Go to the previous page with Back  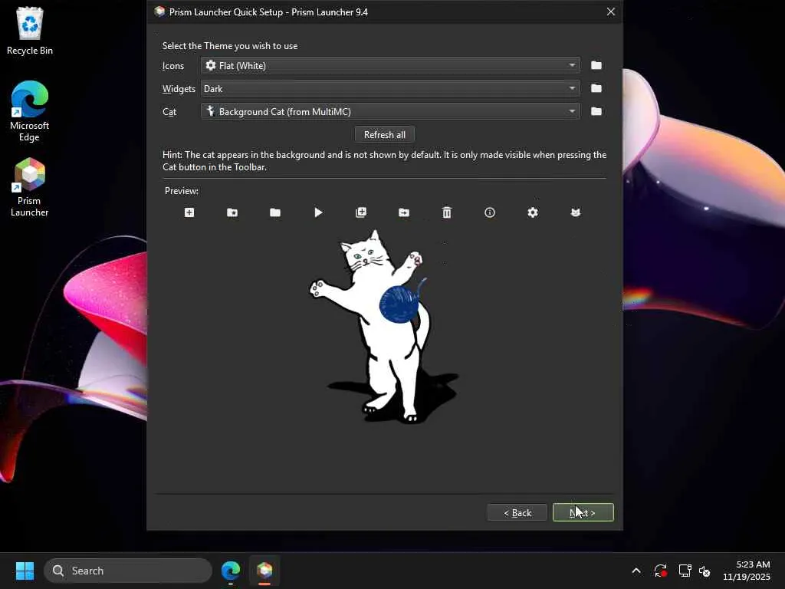tap(517, 512)
